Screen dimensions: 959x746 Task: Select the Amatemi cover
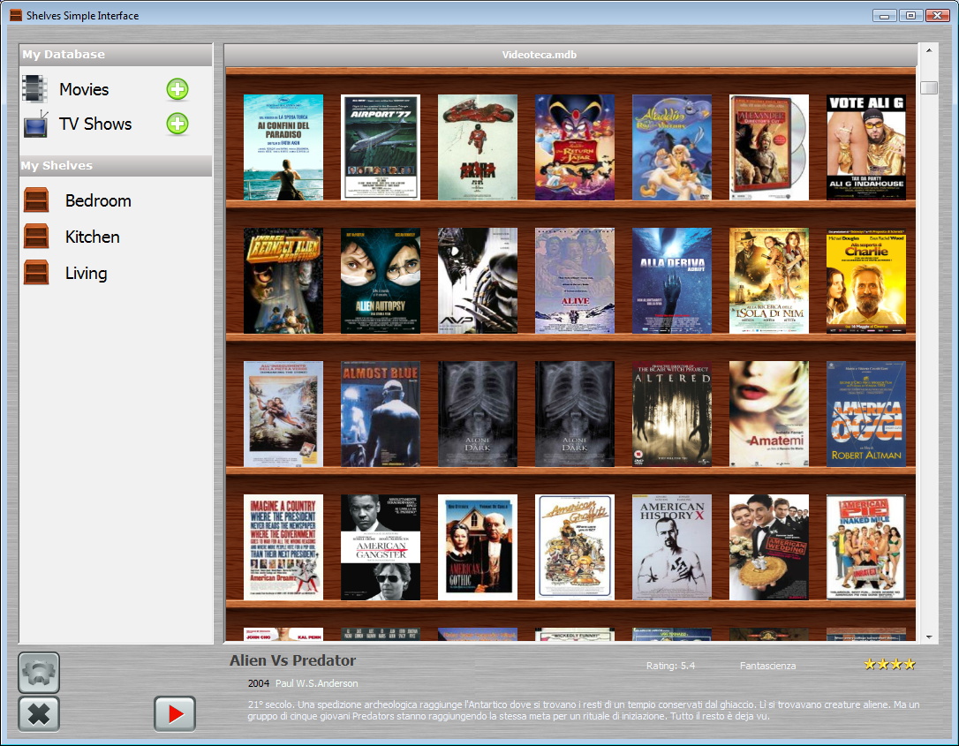769,414
